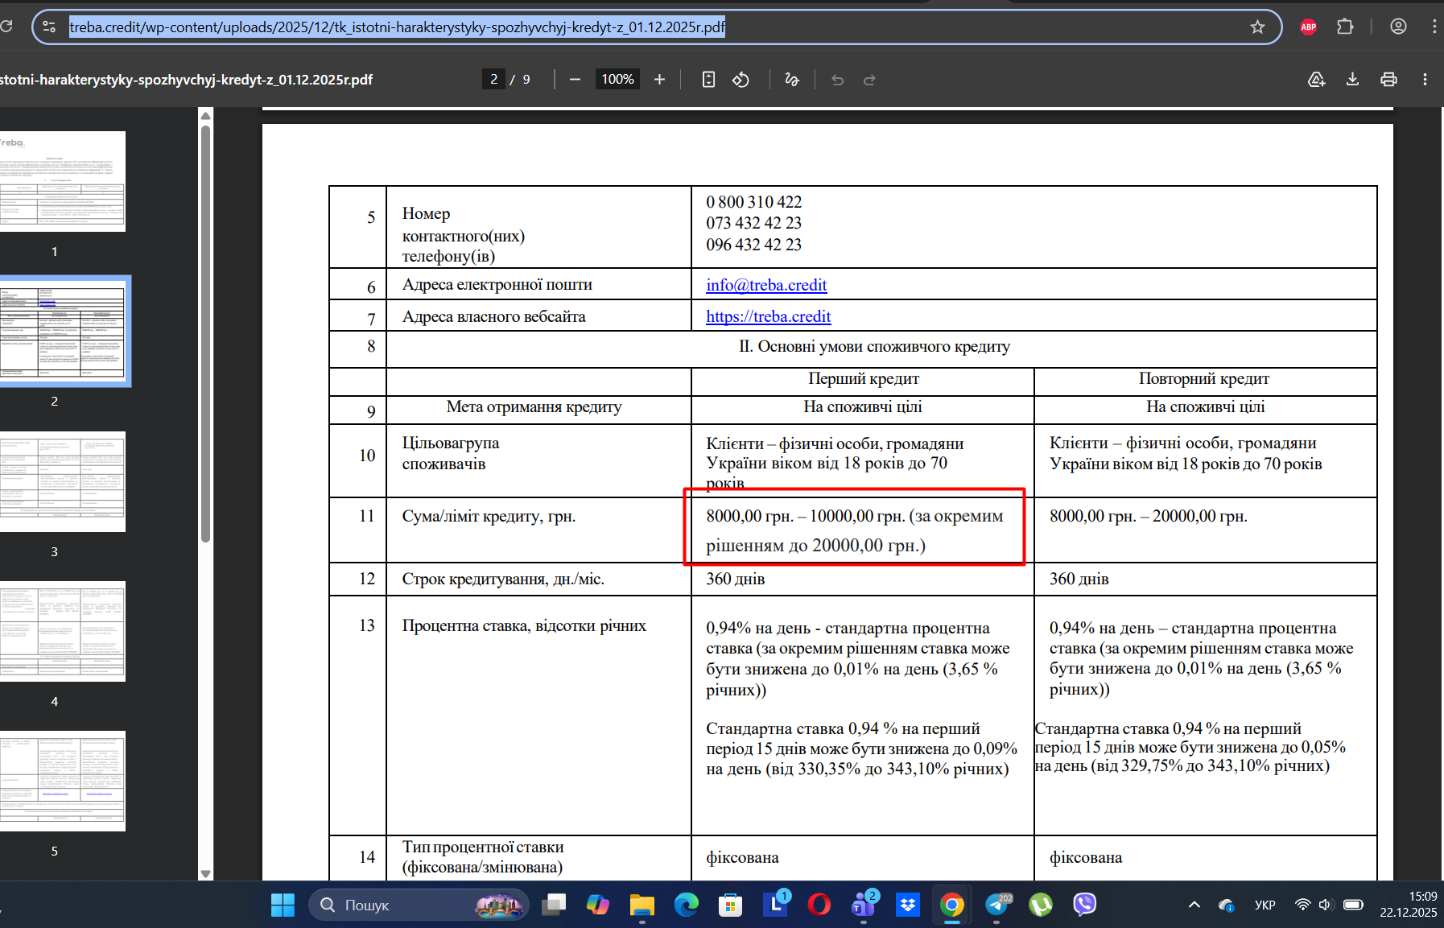This screenshot has height=928, width=1444.
Task: Open Task View from the taskbar
Action: tap(554, 905)
